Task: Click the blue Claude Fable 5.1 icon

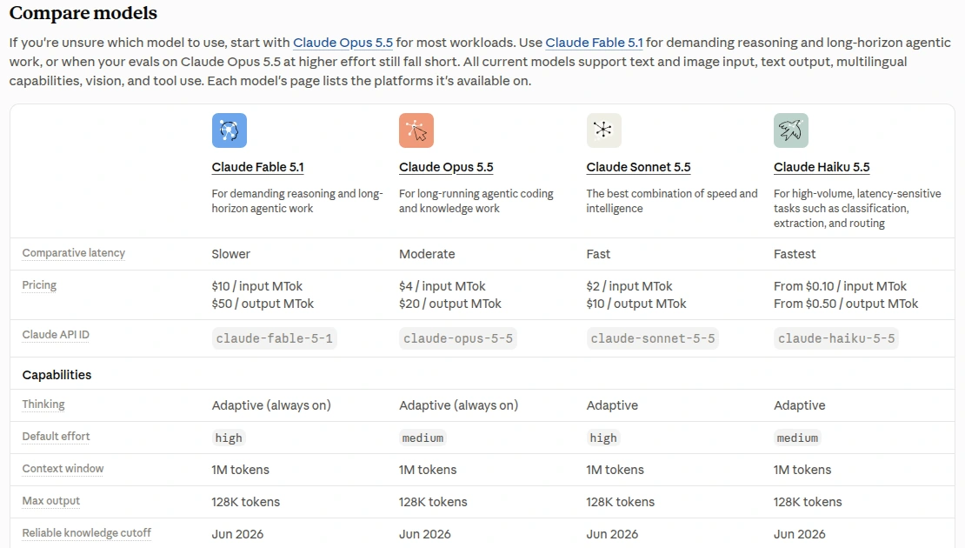Action: 229,130
